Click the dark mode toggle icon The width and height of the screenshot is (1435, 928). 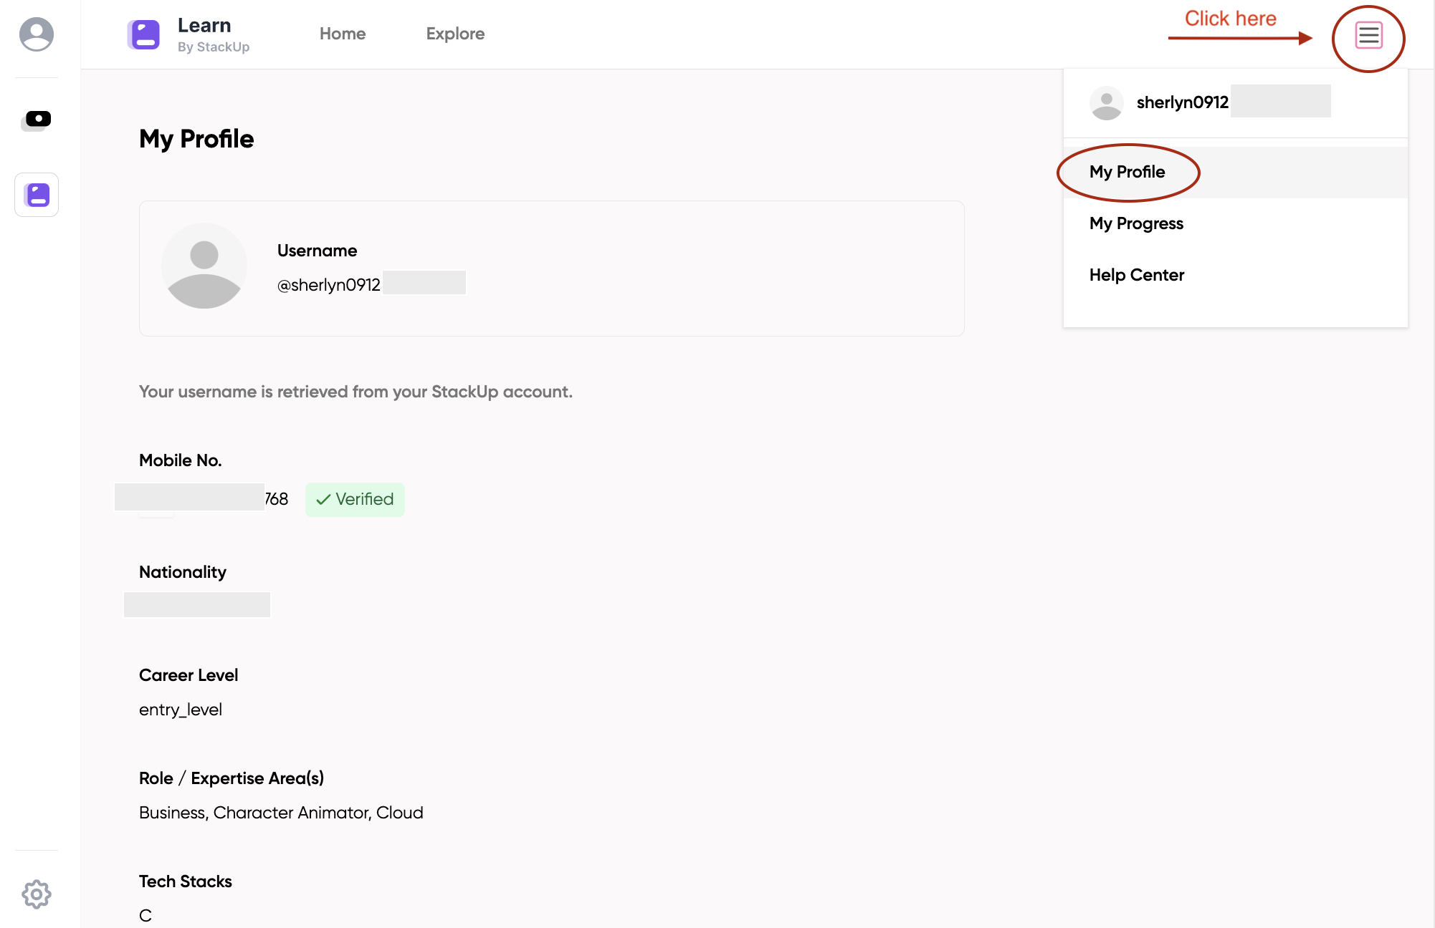37,117
